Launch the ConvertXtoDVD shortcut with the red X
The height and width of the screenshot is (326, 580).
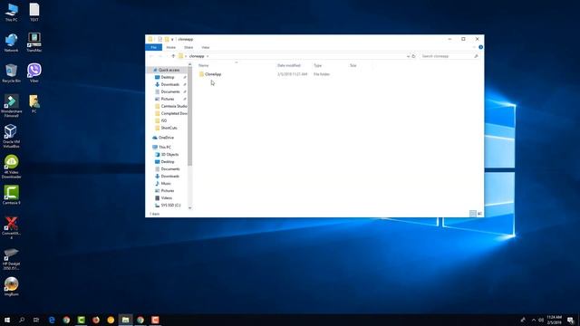(11, 227)
